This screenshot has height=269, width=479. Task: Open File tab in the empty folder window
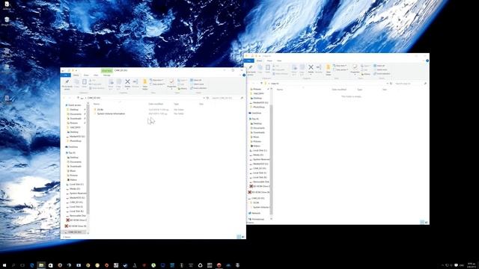pos(249,61)
